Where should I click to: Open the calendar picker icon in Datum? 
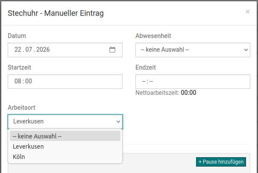click(x=112, y=50)
